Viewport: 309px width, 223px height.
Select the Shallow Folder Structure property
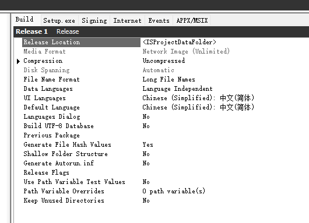click(x=66, y=154)
